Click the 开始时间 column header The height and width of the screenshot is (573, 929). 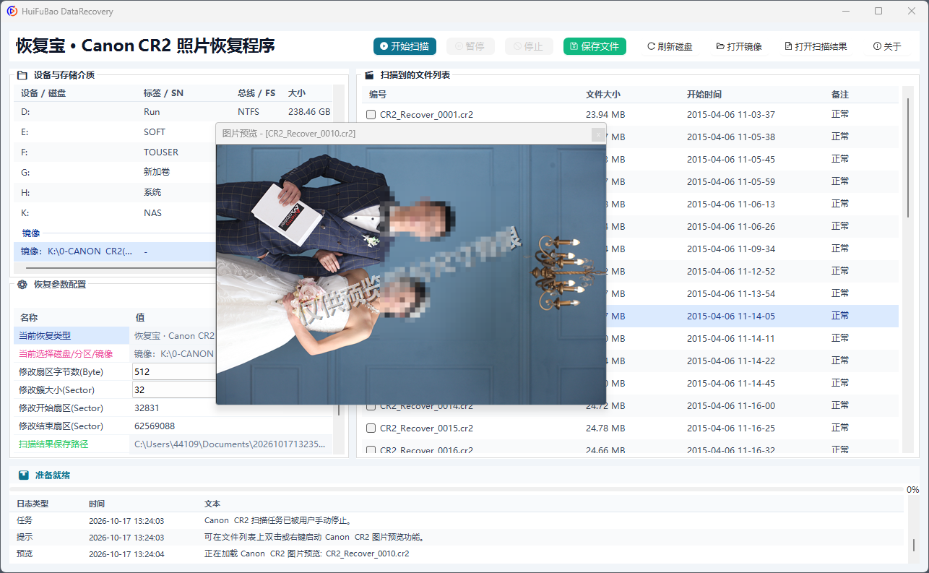coord(704,95)
